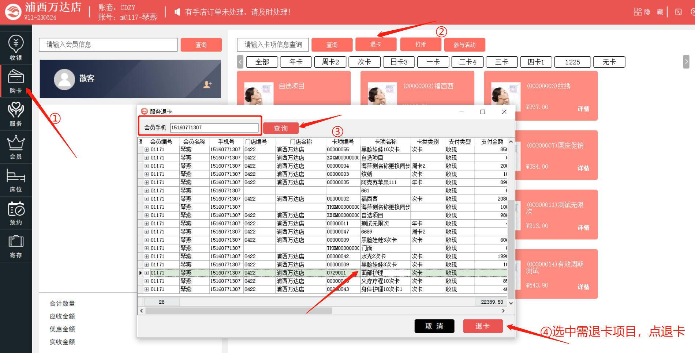This screenshot has width=695, height=353.
Task: Open the 服务 service sidebar icon
Action: tap(16, 114)
